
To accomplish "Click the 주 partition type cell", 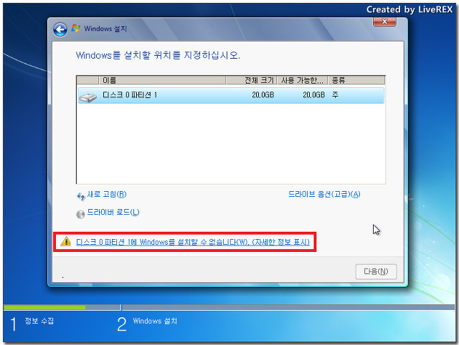I will 335,94.
